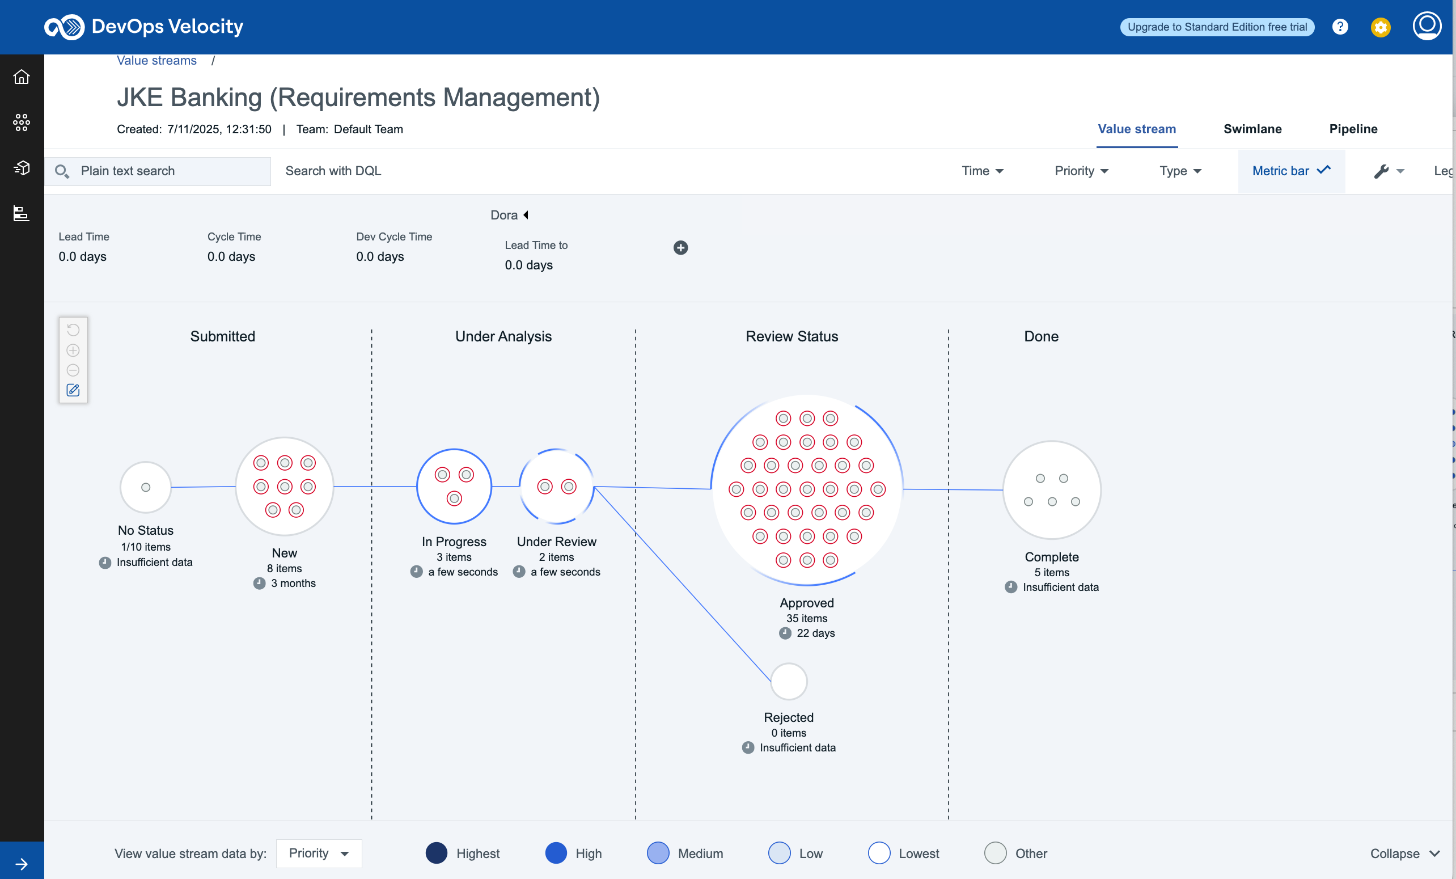This screenshot has height=879, width=1456.
Task: Add a metric with the plus icon
Action: 680,248
